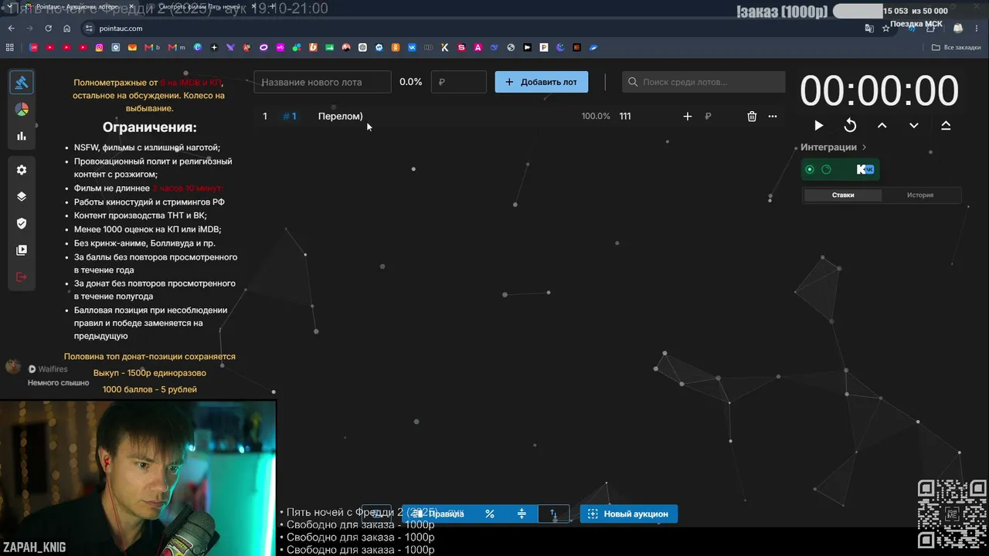This screenshot has height=556, width=989.
Task: Increase timer with the up chevron
Action: click(882, 126)
